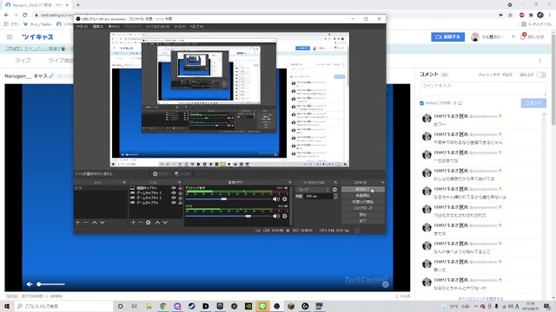Open Mic audio settings gear
Viewport: 556px width, 312px height.
coord(284,216)
